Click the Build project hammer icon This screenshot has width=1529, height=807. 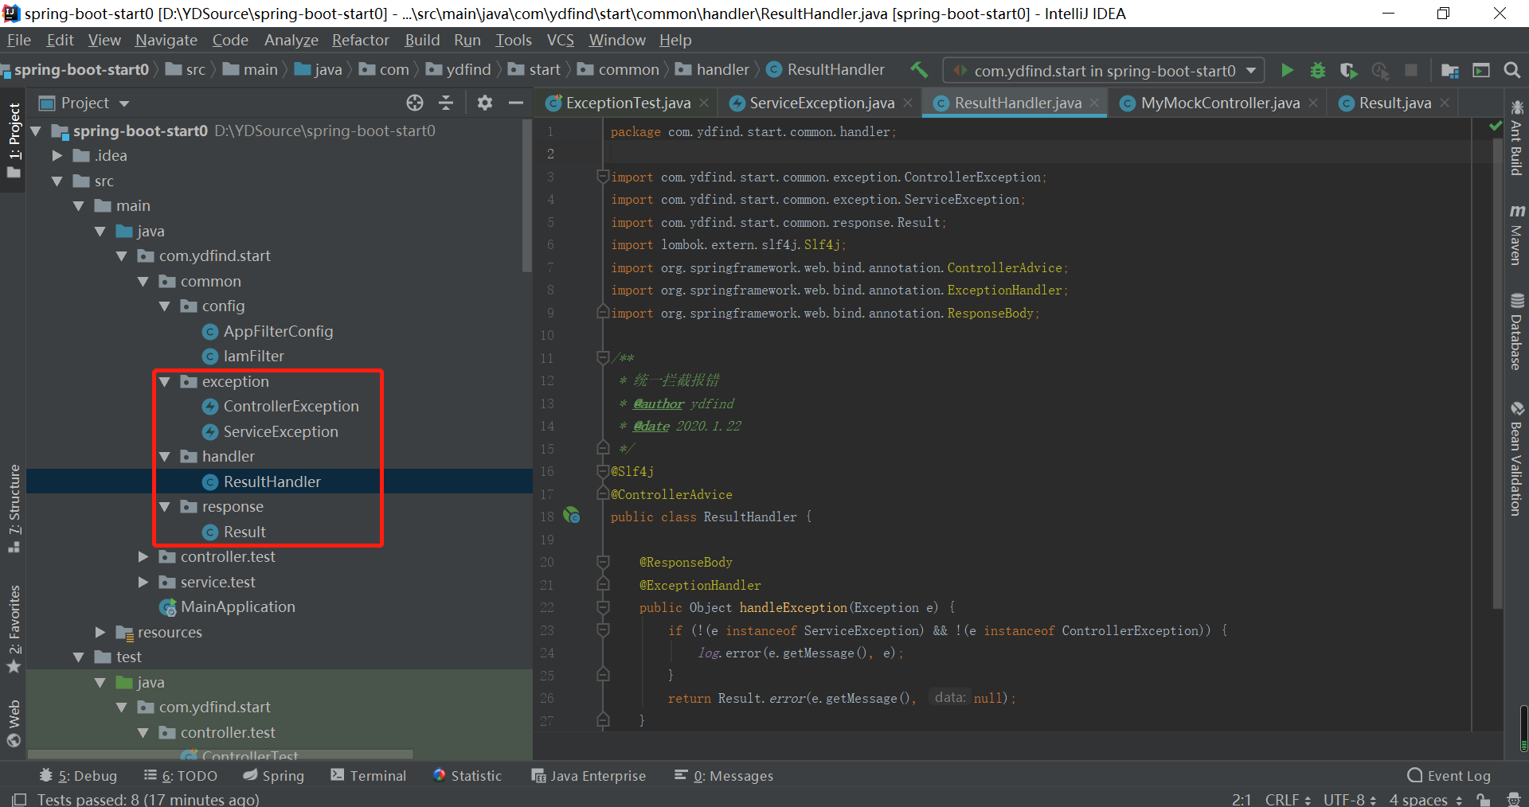click(919, 70)
